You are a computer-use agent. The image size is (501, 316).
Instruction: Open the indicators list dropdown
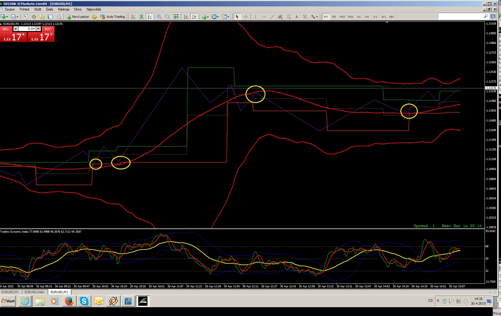[x=205, y=17]
